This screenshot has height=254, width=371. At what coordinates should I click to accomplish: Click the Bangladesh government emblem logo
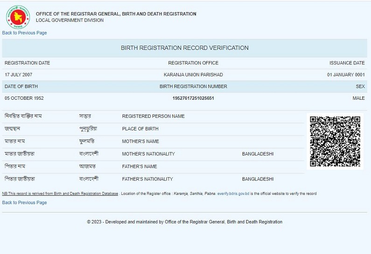(18, 17)
